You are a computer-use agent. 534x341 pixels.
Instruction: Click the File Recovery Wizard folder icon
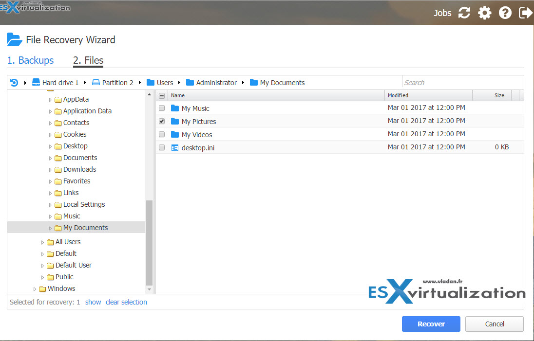[14, 39]
